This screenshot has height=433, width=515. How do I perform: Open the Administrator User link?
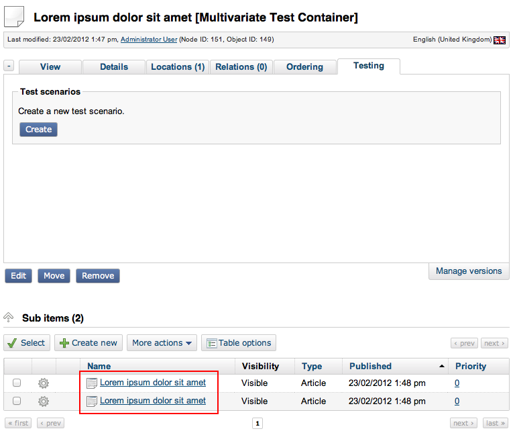coord(149,40)
